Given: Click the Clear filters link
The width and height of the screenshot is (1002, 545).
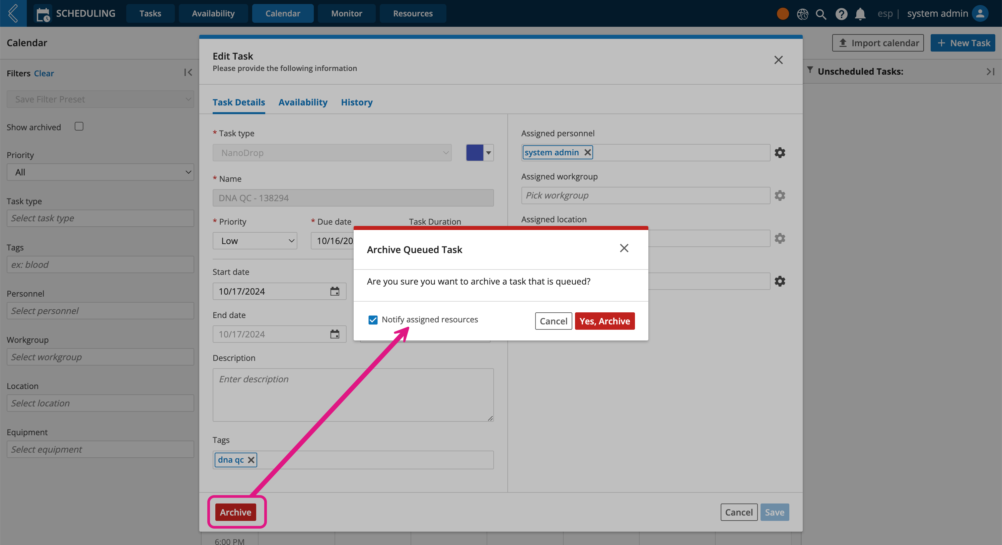Looking at the screenshot, I should (44, 73).
